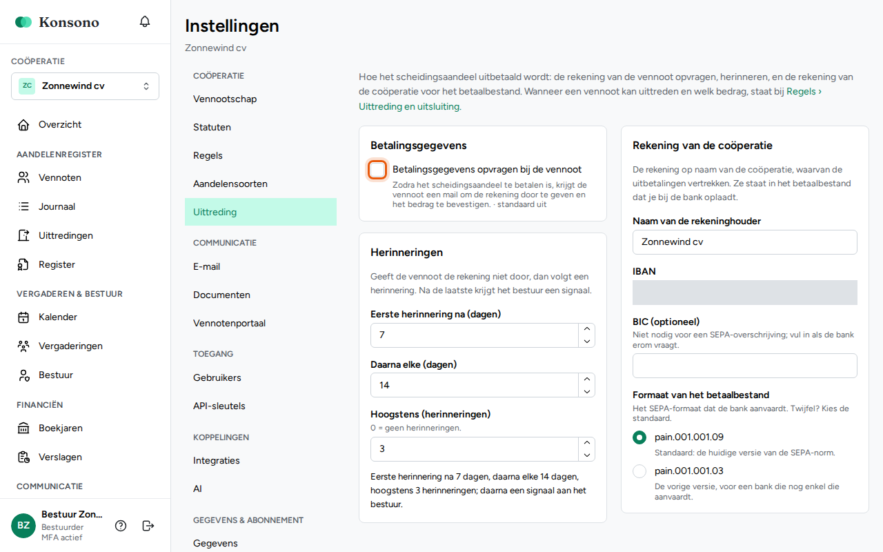
Task: Decrease 'Daarna elke' days value
Action: (586, 391)
